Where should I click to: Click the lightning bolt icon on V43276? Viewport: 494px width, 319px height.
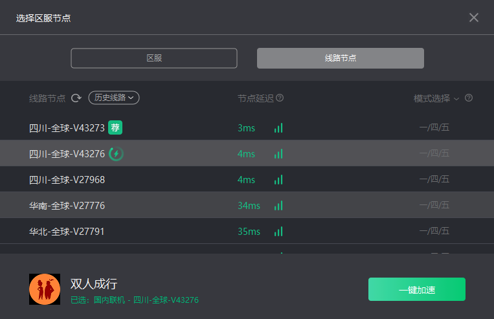click(x=116, y=153)
